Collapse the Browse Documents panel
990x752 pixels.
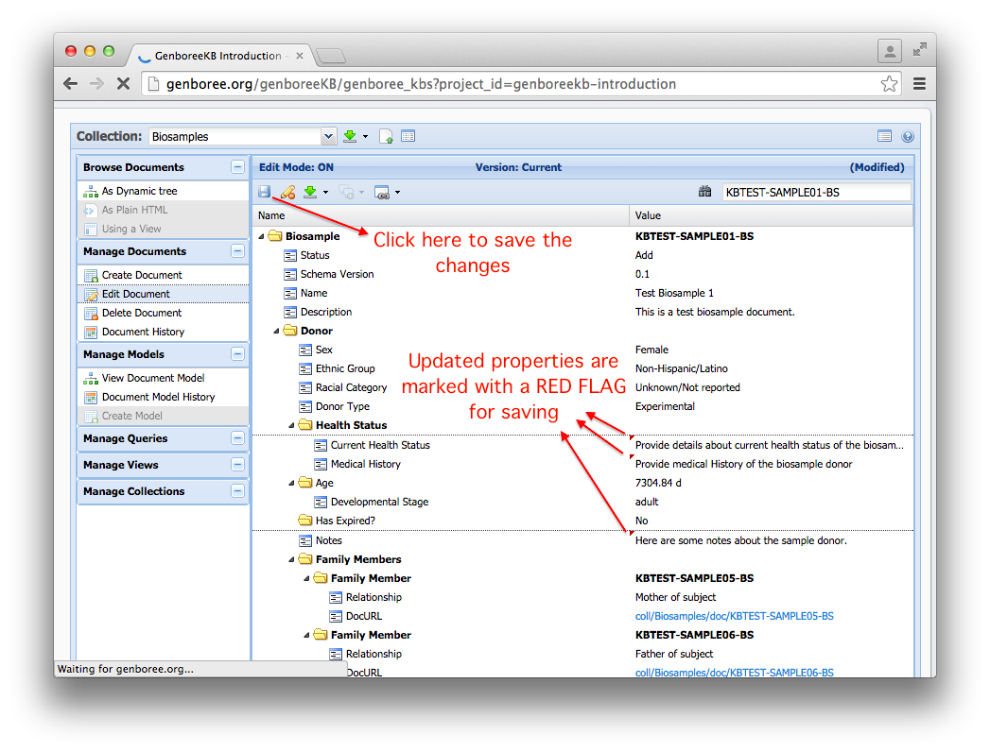pos(237,167)
